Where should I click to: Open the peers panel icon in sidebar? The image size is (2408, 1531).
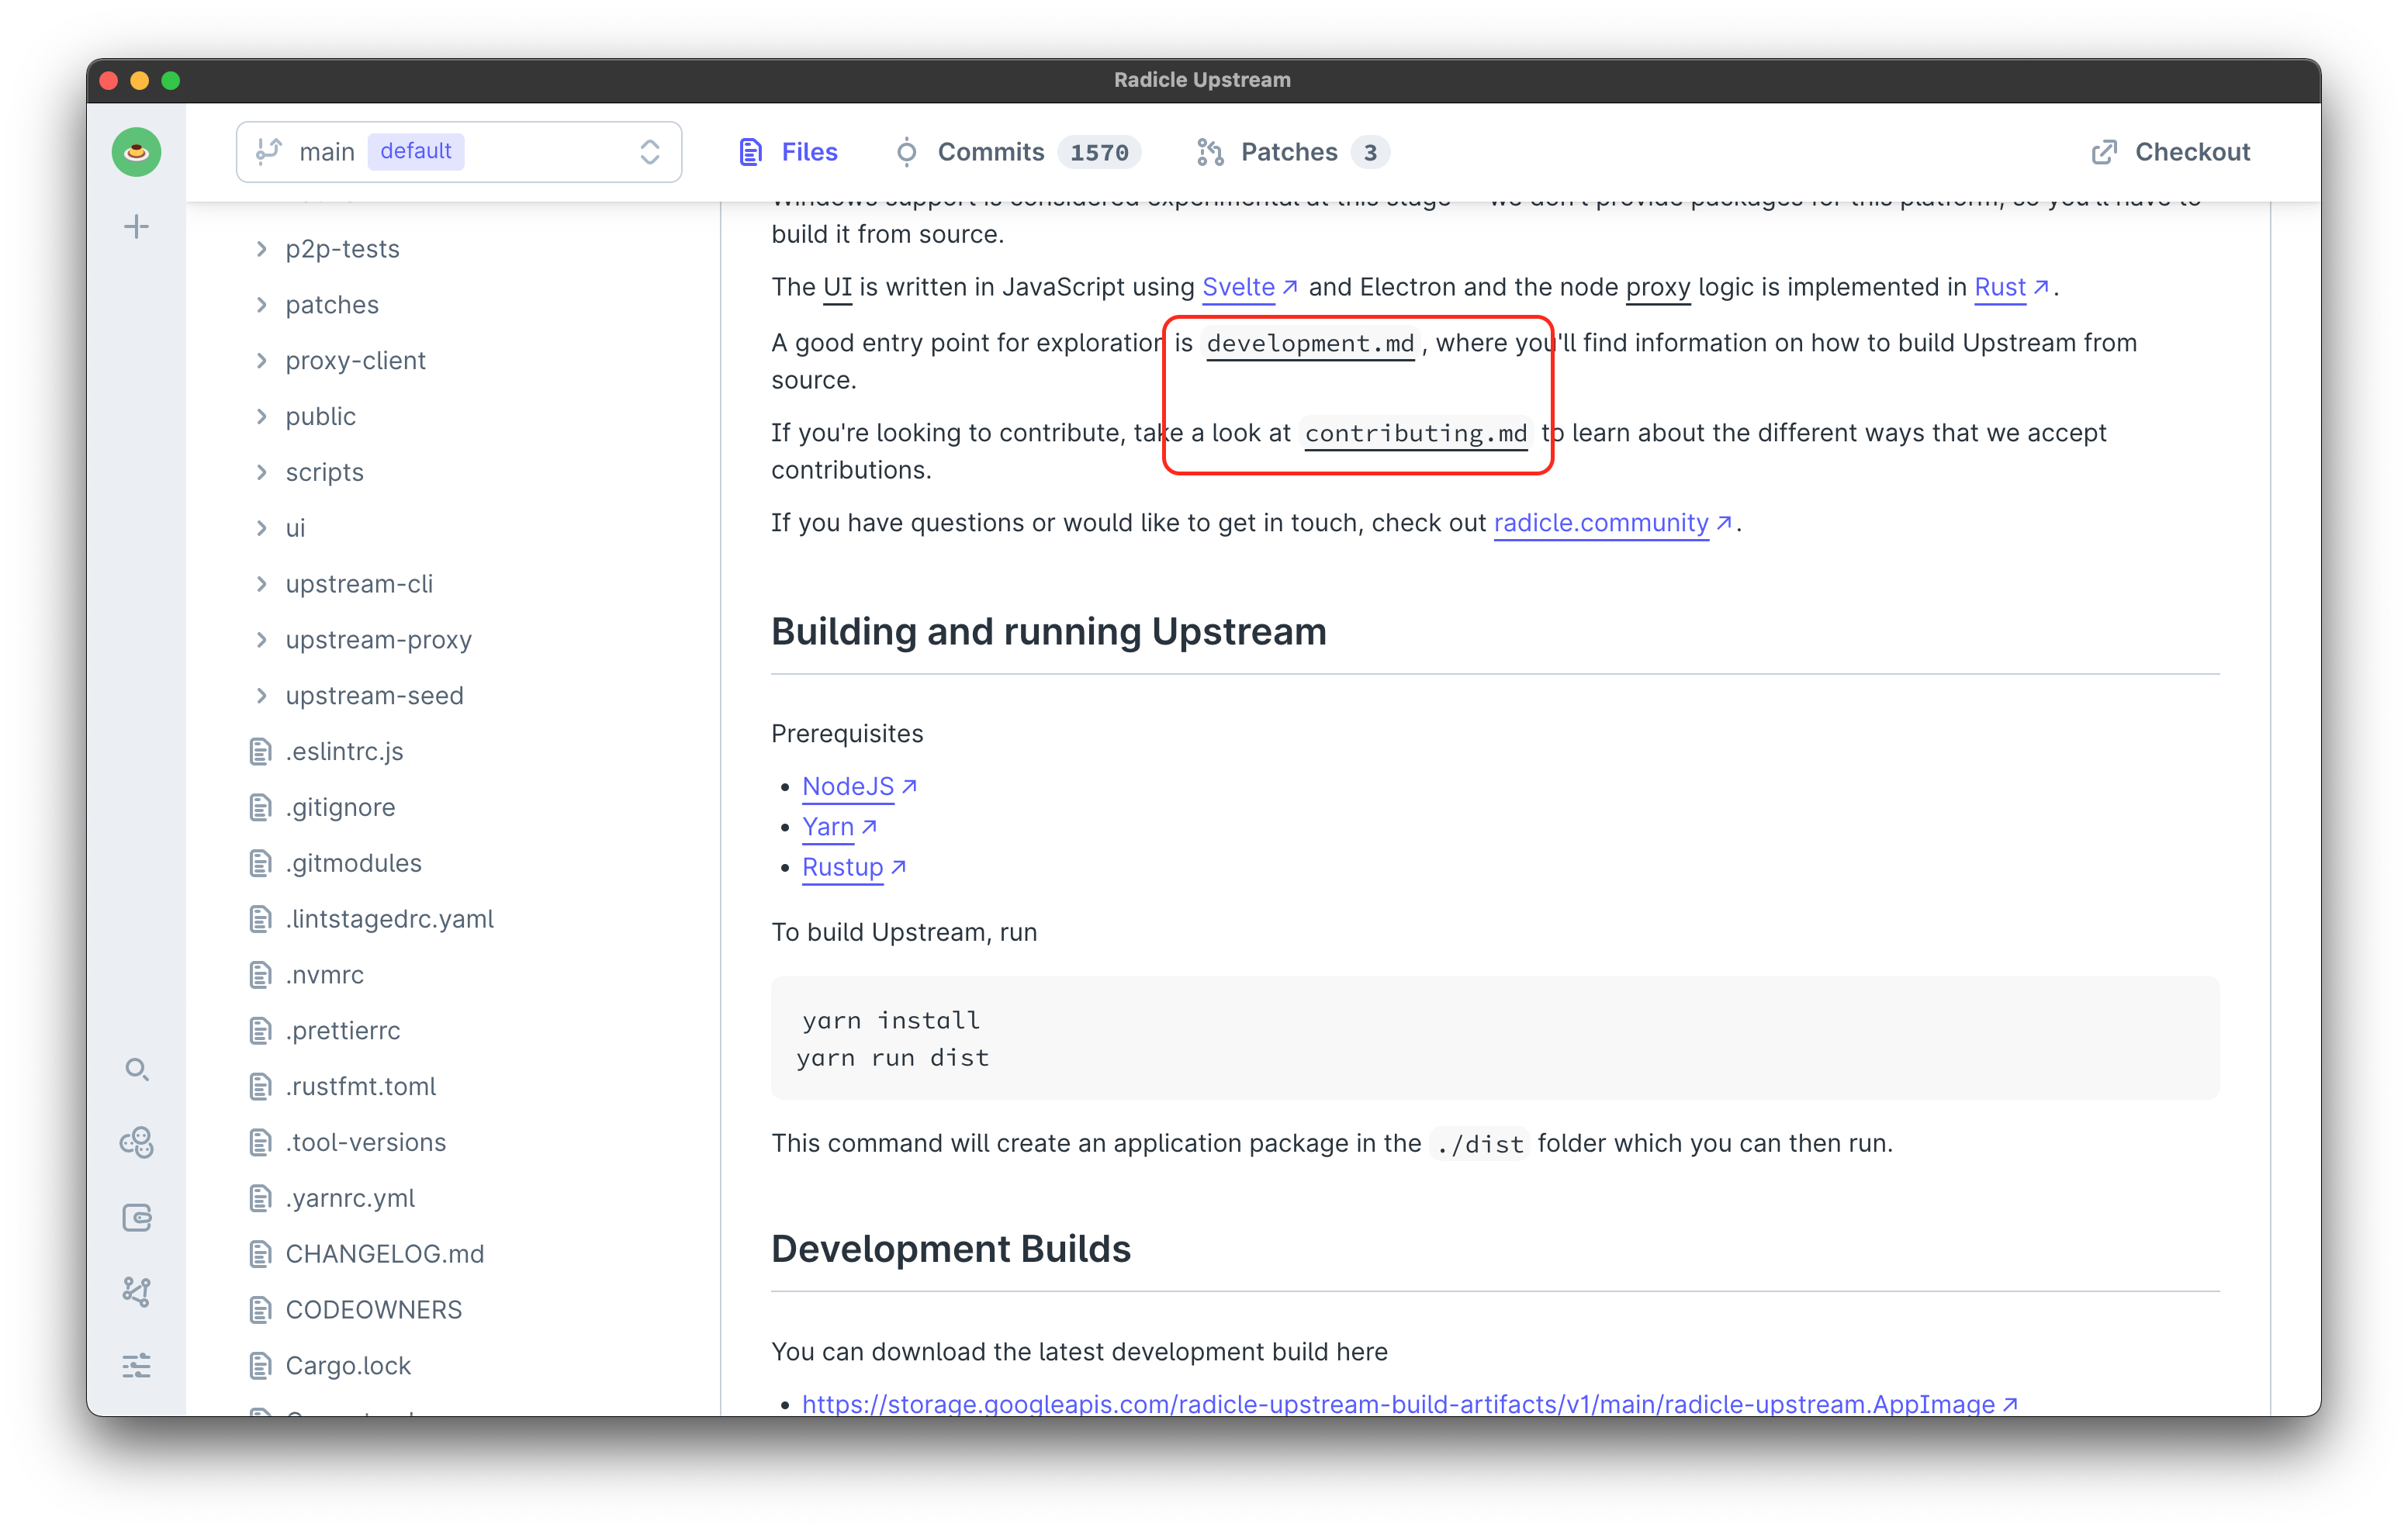tap(136, 1143)
